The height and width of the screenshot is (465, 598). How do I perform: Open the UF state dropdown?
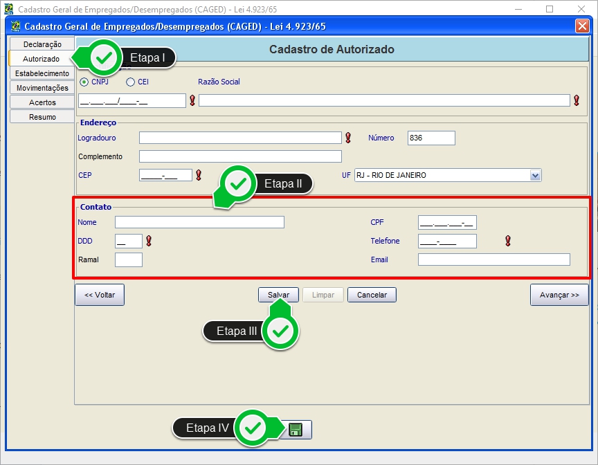pos(536,175)
